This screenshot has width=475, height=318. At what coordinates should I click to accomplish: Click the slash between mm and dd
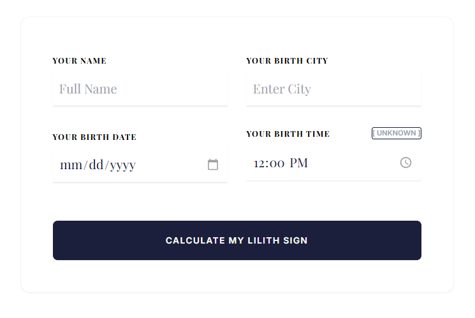click(85, 165)
